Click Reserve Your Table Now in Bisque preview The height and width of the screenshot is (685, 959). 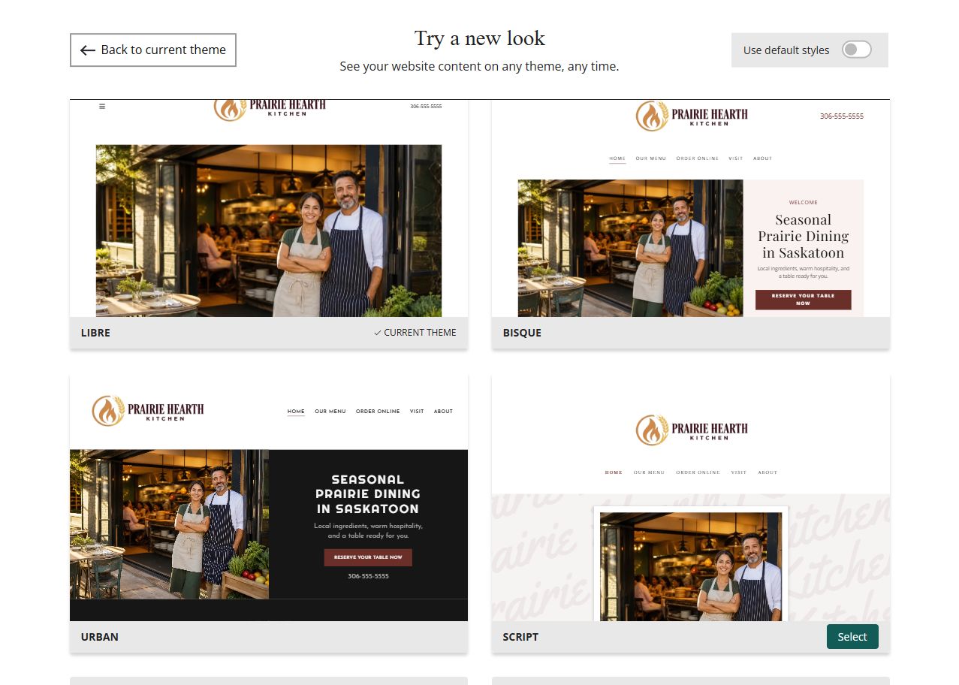(803, 300)
